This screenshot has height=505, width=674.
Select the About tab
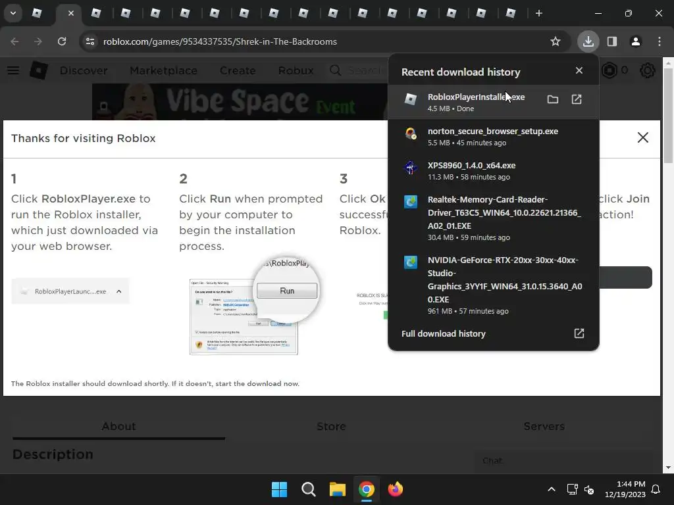[x=118, y=426]
